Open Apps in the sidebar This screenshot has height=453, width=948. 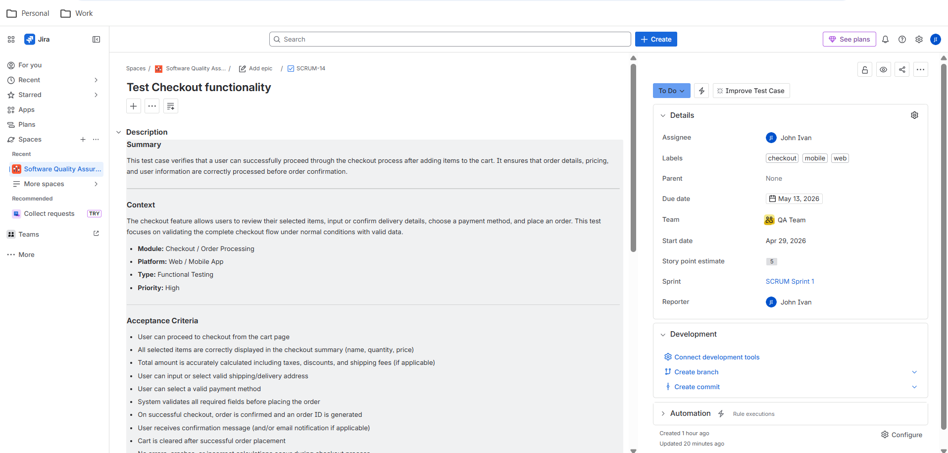(53, 109)
